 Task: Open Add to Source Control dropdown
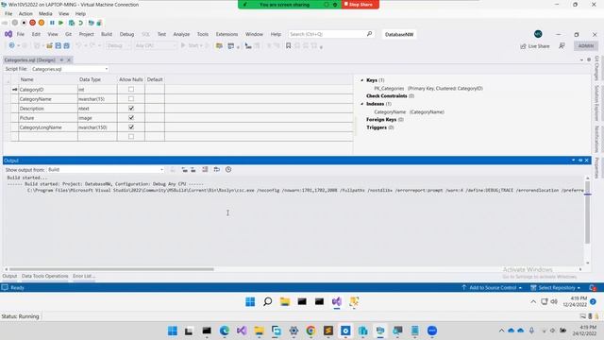point(492,287)
